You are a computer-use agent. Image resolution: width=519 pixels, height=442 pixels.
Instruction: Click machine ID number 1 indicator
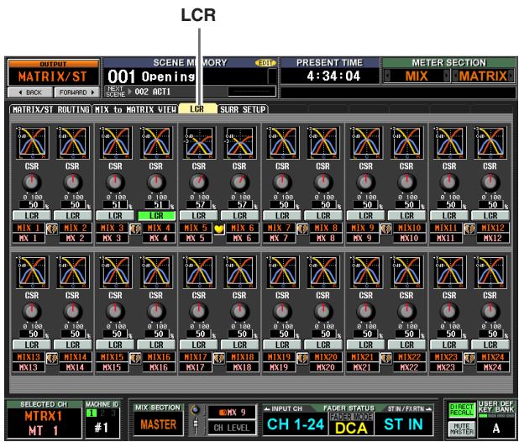[91, 413]
